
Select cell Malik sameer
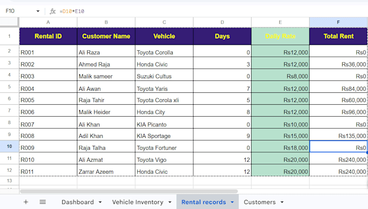click(x=106, y=75)
